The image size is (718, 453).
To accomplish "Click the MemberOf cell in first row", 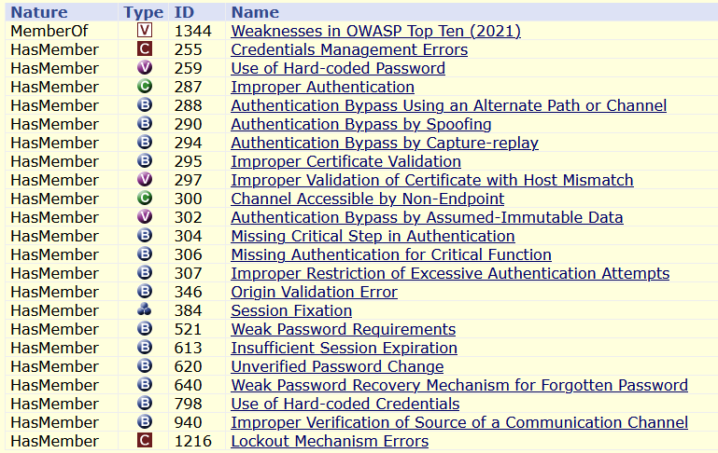I will 49,31.
